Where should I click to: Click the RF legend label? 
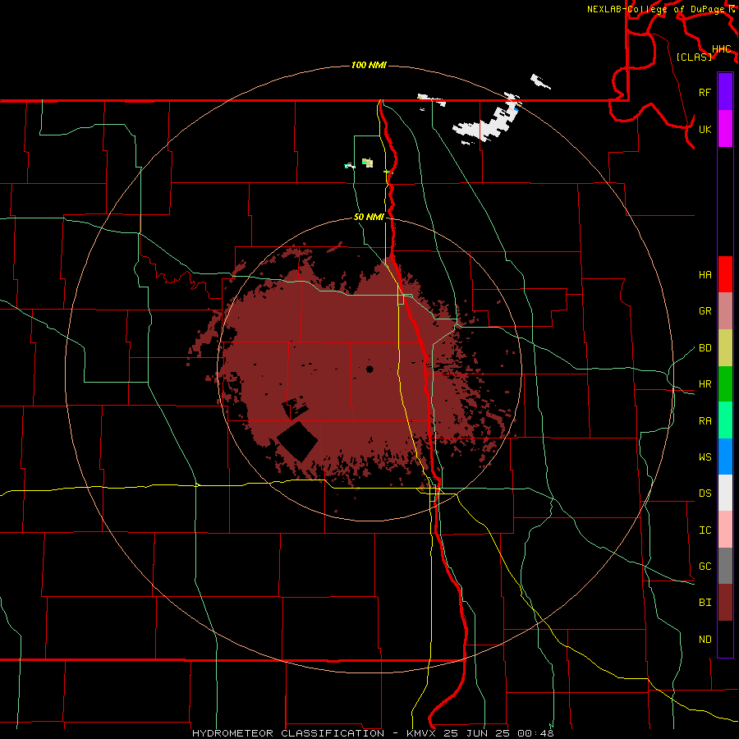click(705, 92)
